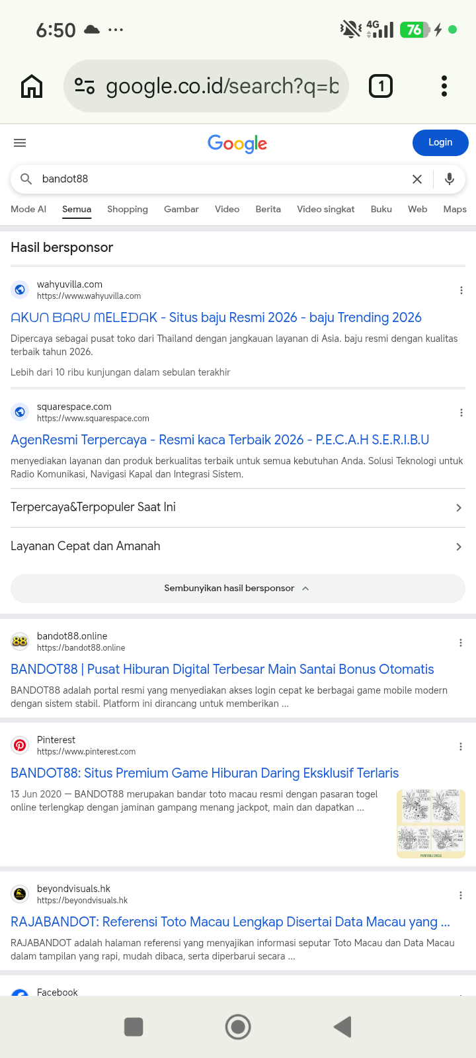The width and height of the screenshot is (476, 1058).
Task: Open options menu for the wahyuvilla.com ad
Action: click(x=461, y=290)
